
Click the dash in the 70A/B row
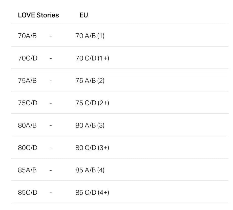point(51,36)
